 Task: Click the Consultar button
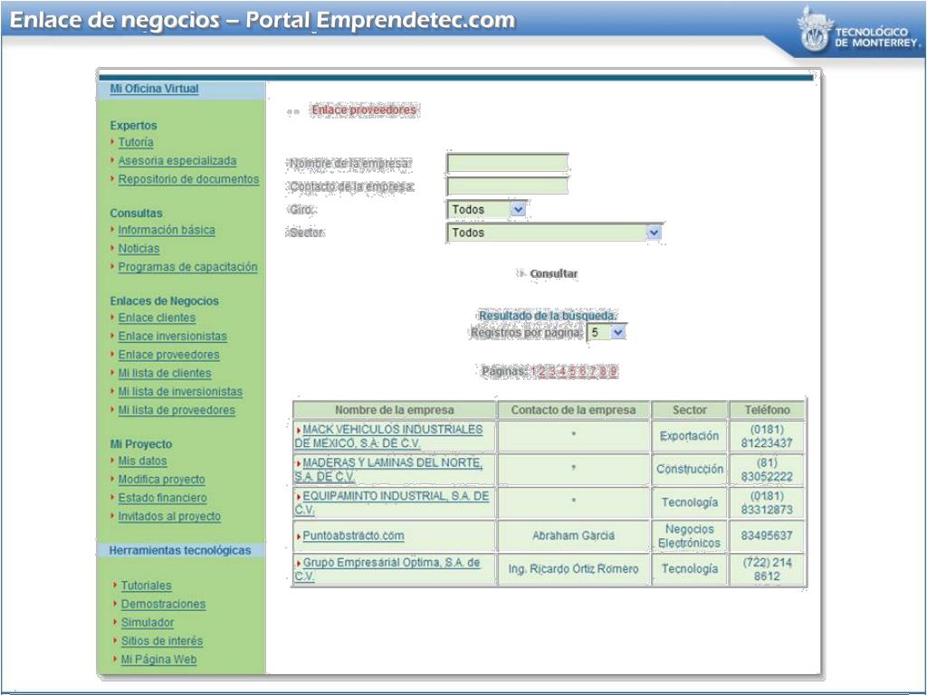pyautogui.click(x=553, y=273)
